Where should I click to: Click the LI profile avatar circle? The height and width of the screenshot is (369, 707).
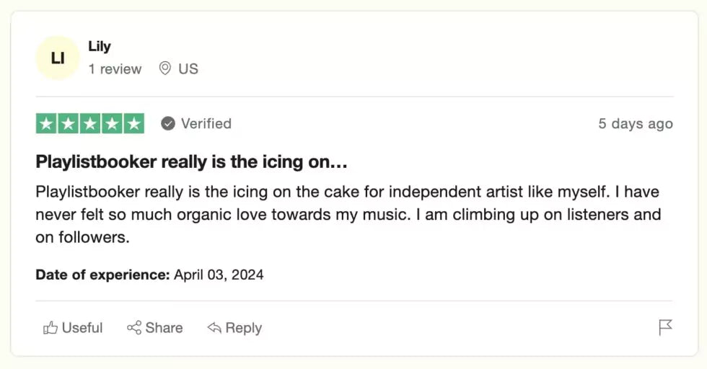point(58,58)
